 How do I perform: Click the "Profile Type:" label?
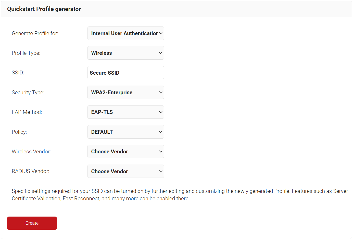[x=26, y=53]
